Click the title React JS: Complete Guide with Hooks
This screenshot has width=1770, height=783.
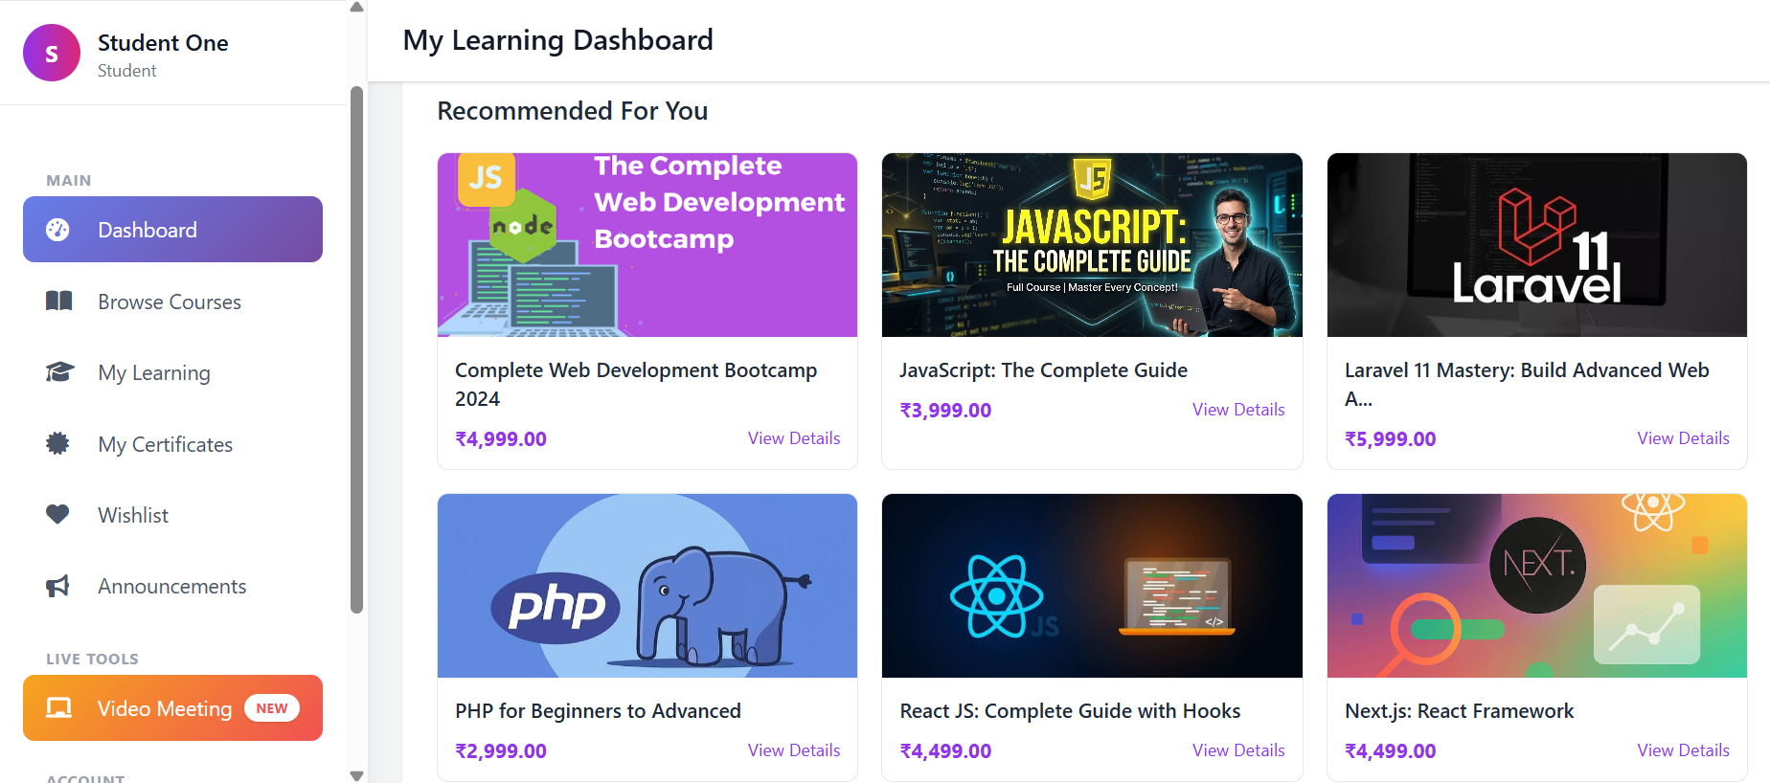point(1070,711)
